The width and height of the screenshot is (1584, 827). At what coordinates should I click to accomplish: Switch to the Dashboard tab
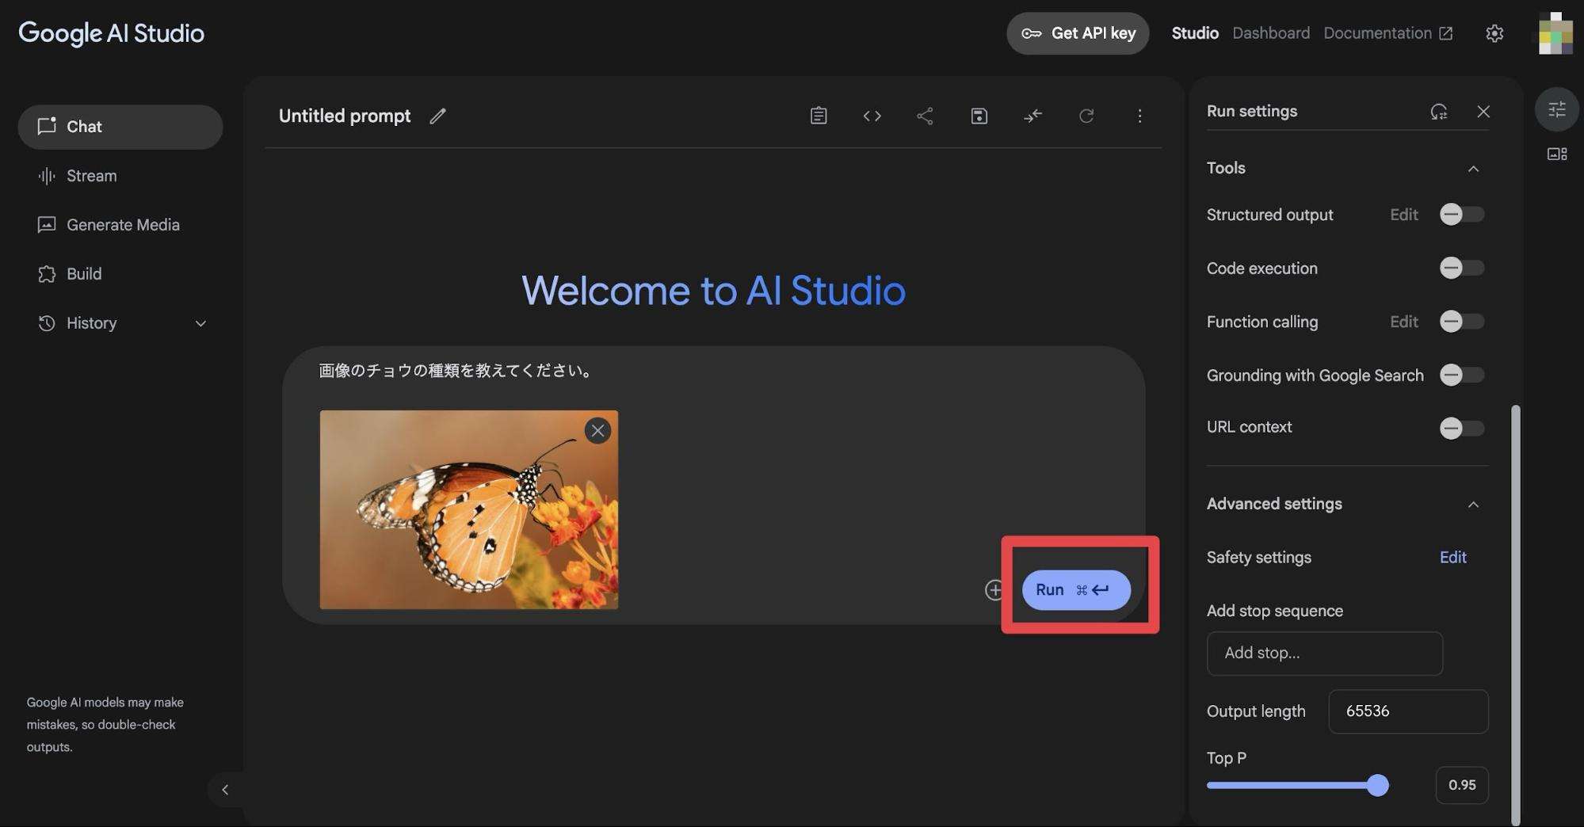tap(1271, 33)
